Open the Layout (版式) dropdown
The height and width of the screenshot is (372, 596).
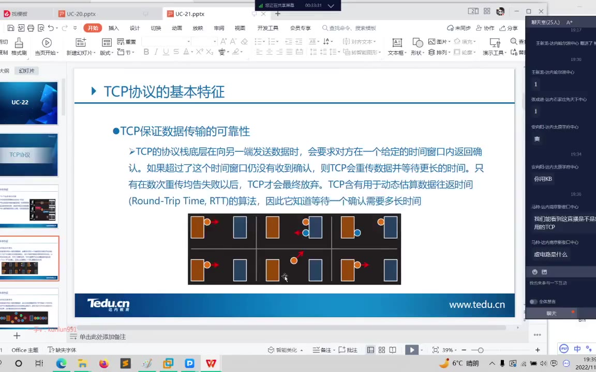106,53
